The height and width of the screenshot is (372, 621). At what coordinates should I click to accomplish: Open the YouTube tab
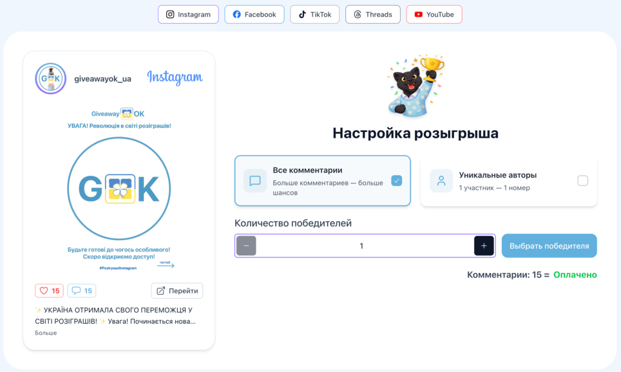(434, 15)
